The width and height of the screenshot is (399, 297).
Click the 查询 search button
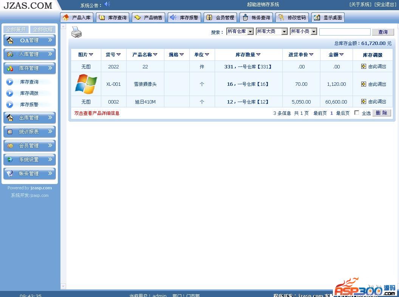[x=383, y=32]
